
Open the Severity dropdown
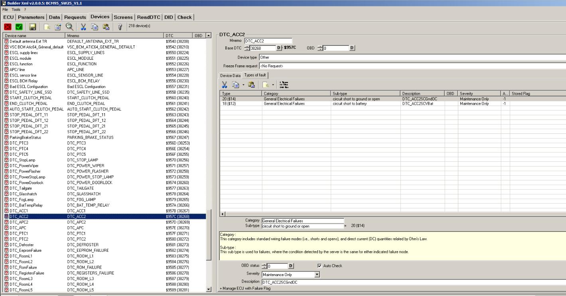coord(317,274)
